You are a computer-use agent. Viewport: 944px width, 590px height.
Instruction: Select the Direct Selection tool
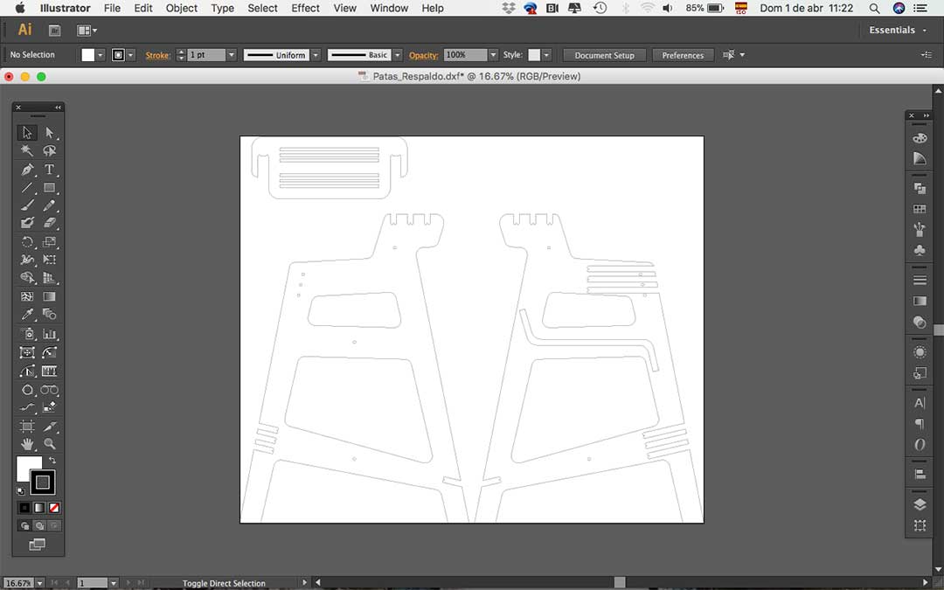coord(49,133)
